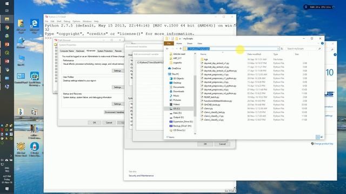346x194 pixels.
Task: Click User Profiles Settings button
Action: [118, 87]
